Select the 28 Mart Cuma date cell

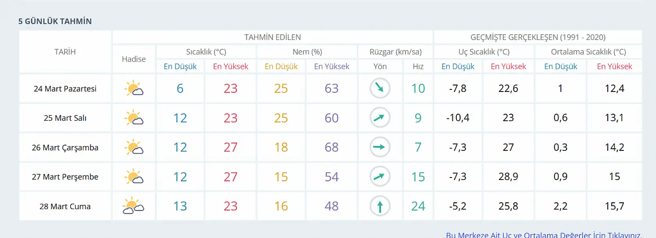[65, 206]
